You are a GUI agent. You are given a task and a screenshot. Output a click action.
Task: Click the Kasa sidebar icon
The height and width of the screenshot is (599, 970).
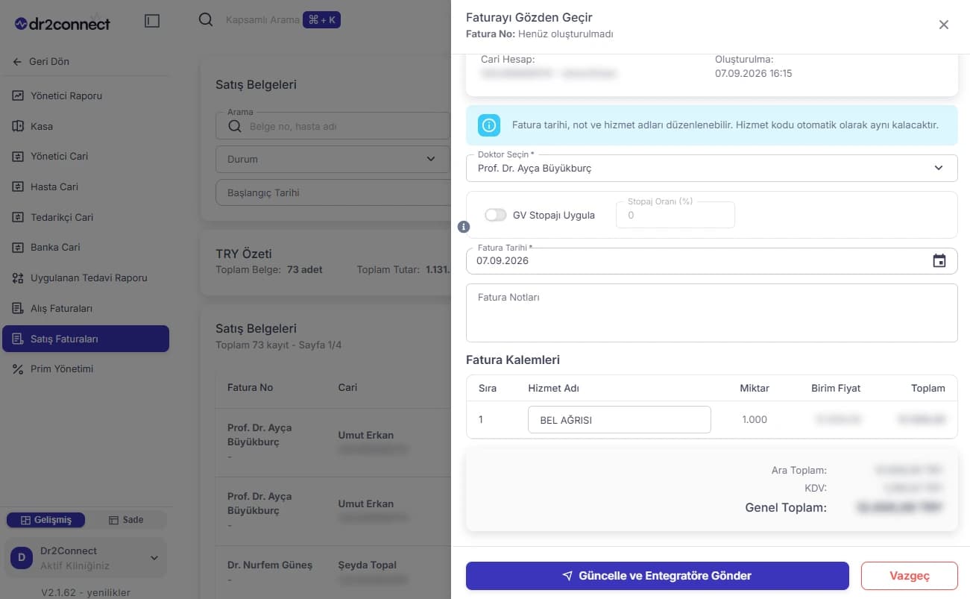pyautogui.click(x=18, y=126)
